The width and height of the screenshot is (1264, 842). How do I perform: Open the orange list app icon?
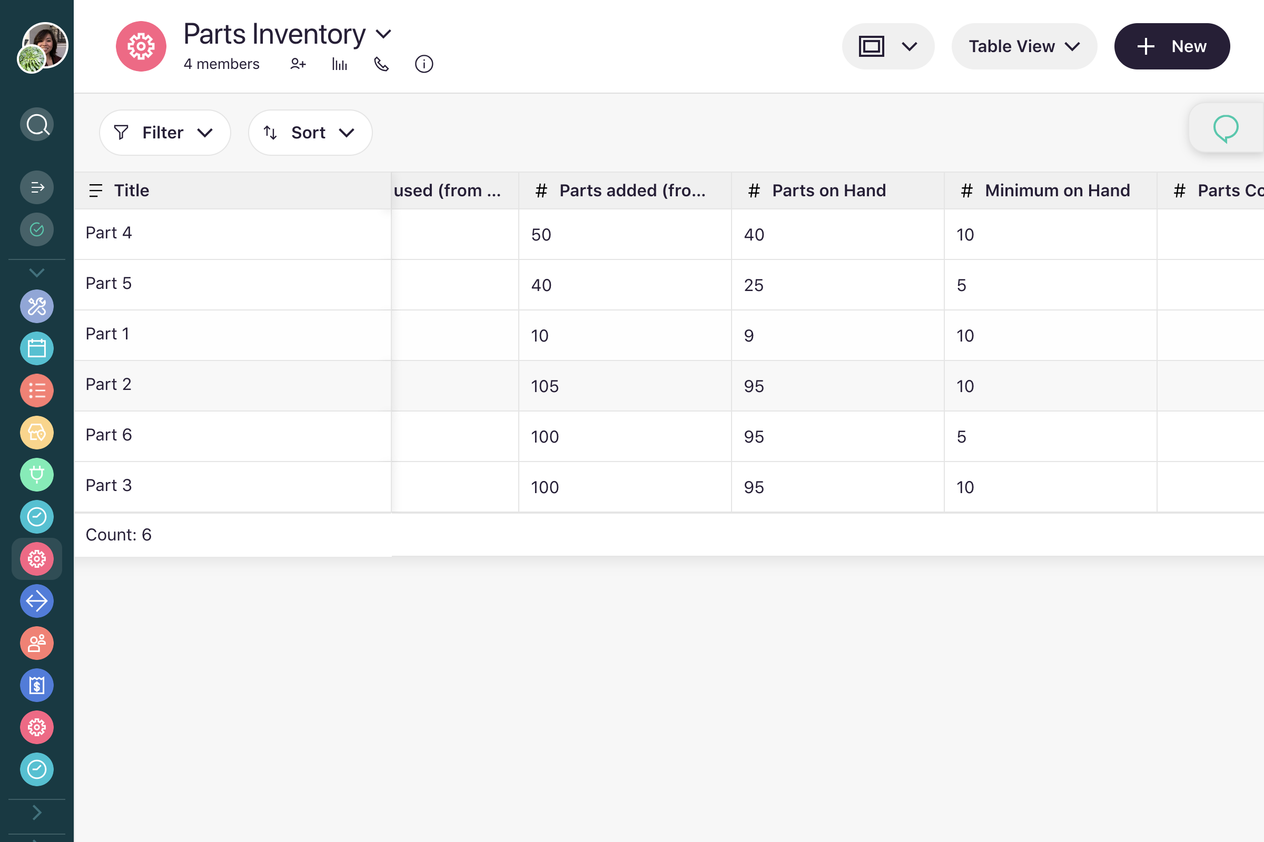(37, 390)
